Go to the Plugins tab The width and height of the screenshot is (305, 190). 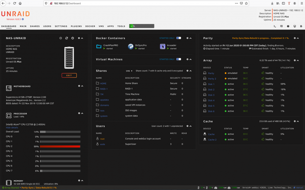76,26
